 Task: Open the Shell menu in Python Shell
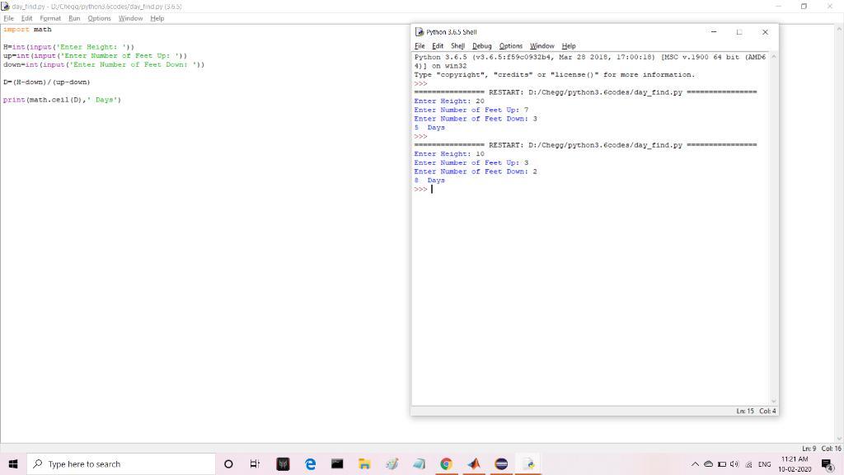[x=457, y=46]
